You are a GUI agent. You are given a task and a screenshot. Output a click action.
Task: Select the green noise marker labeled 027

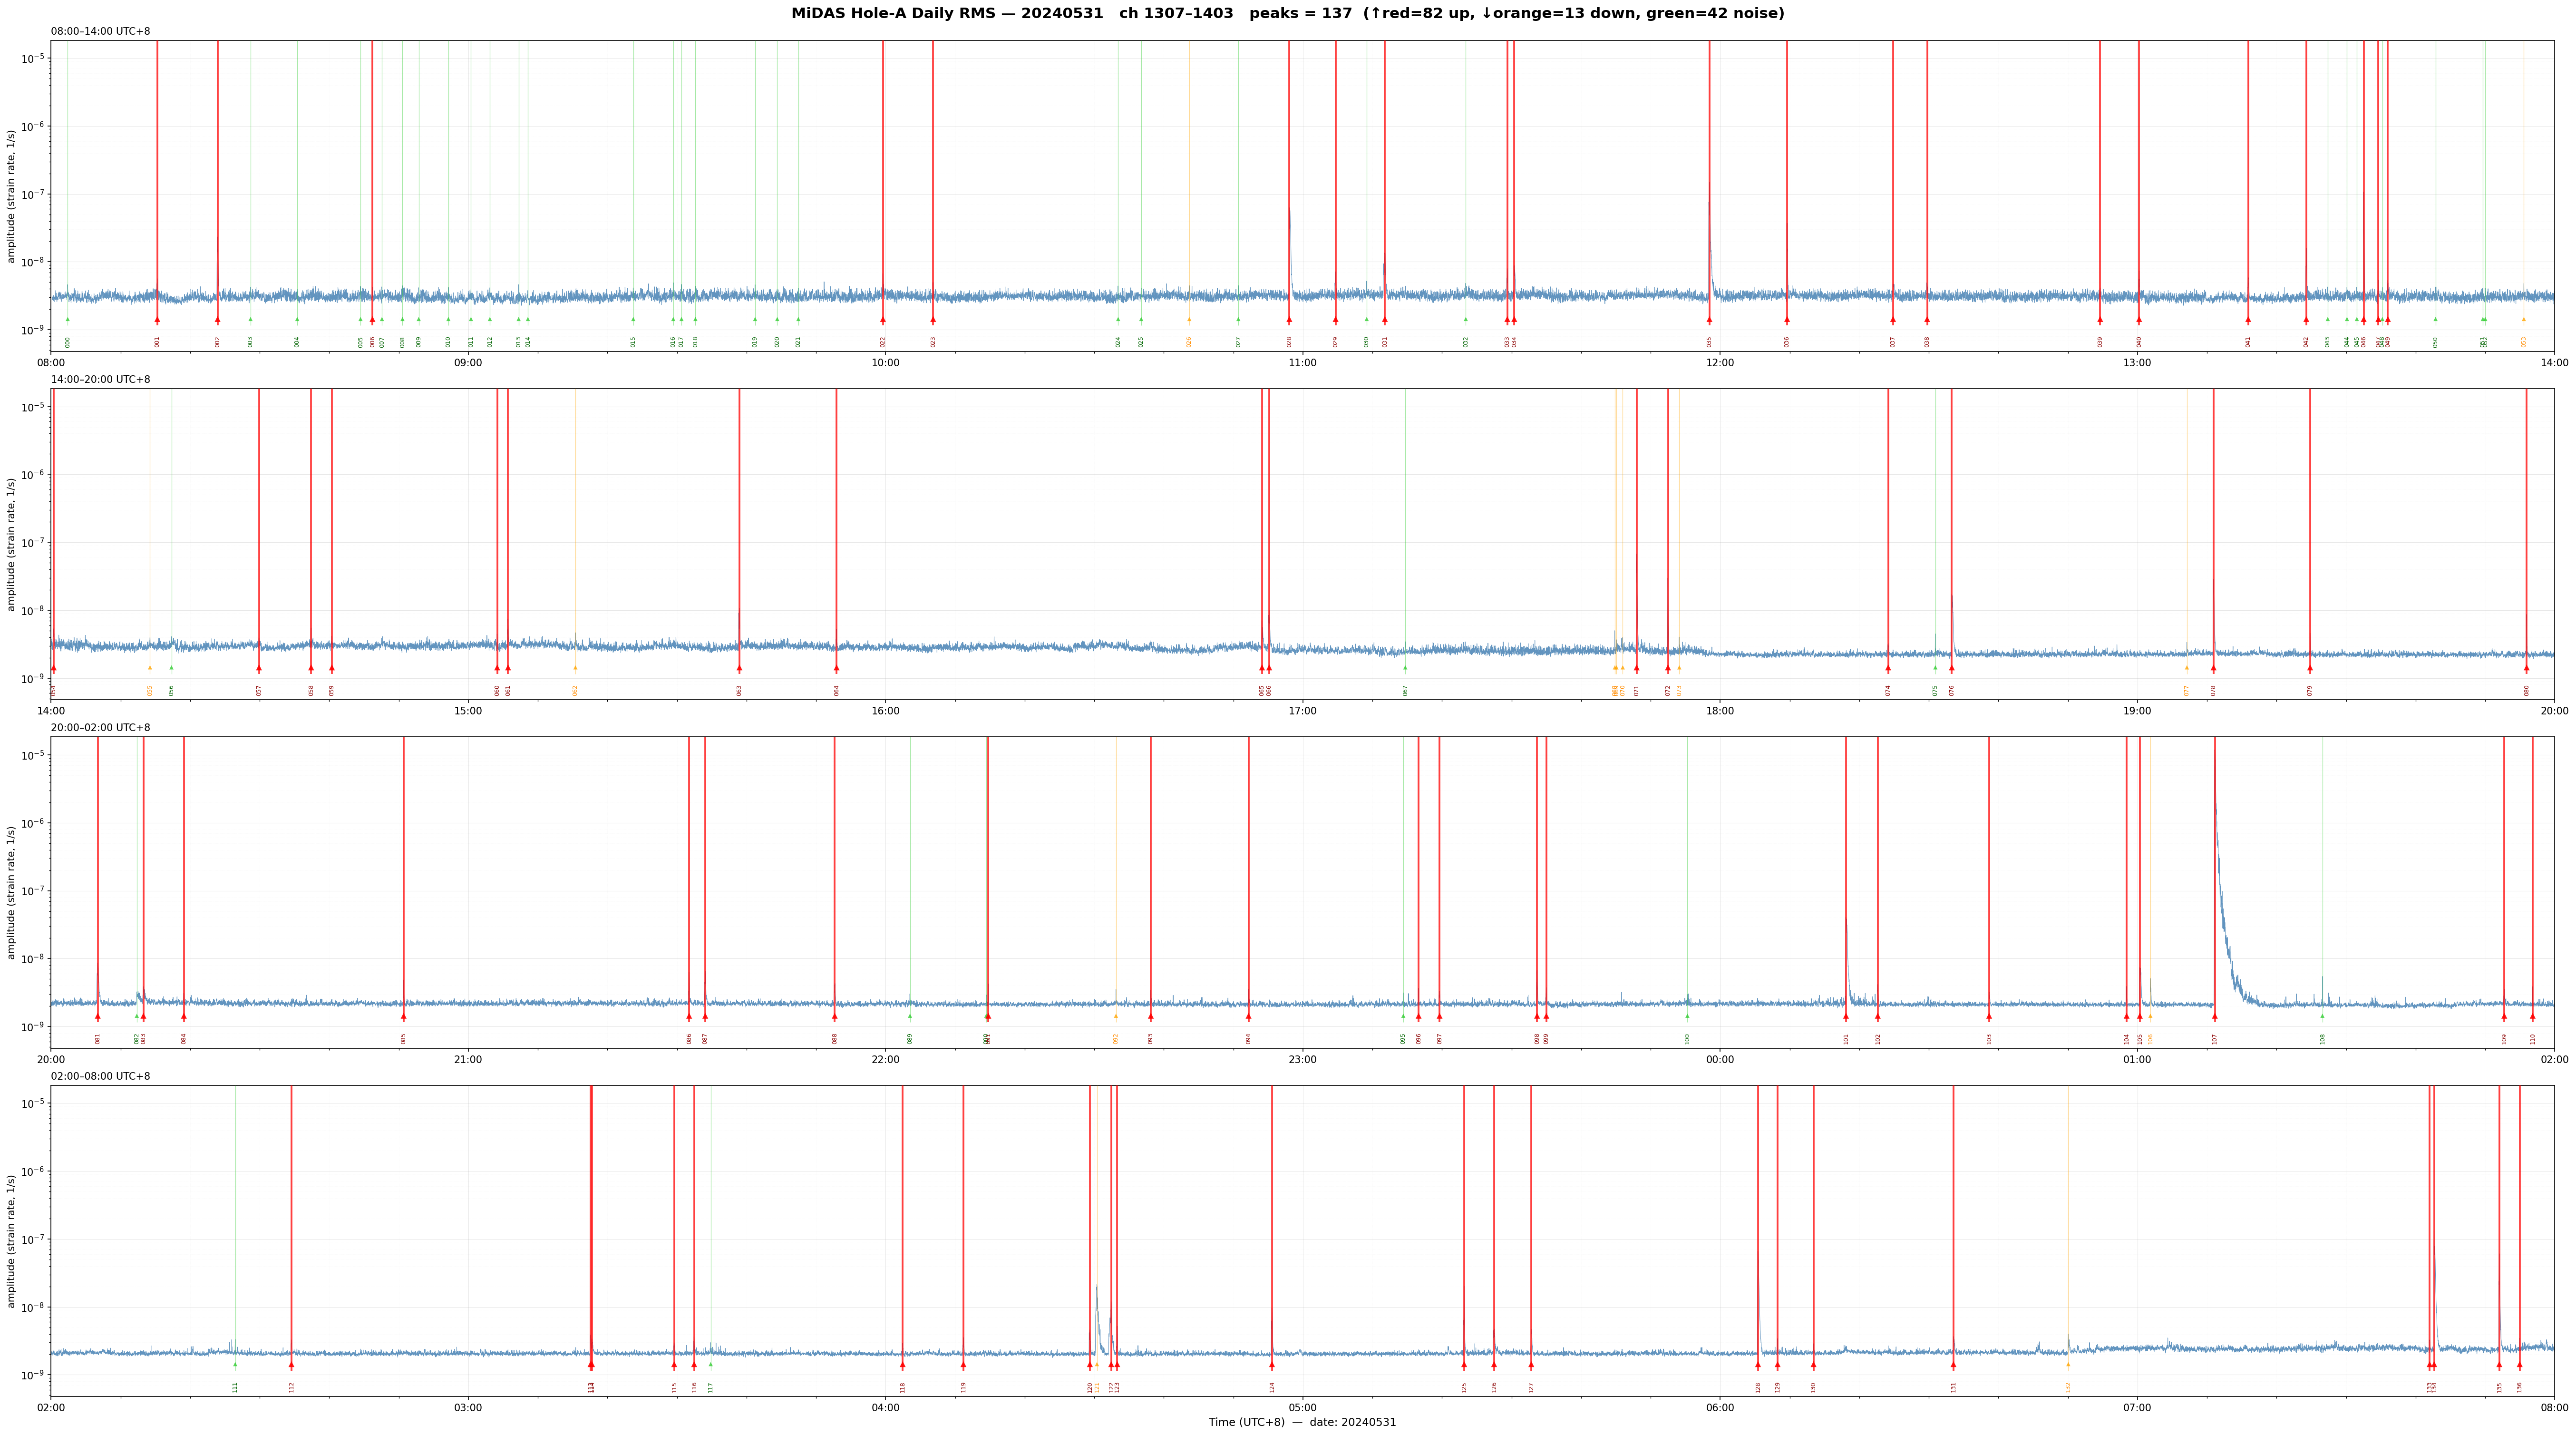[x=1238, y=320]
